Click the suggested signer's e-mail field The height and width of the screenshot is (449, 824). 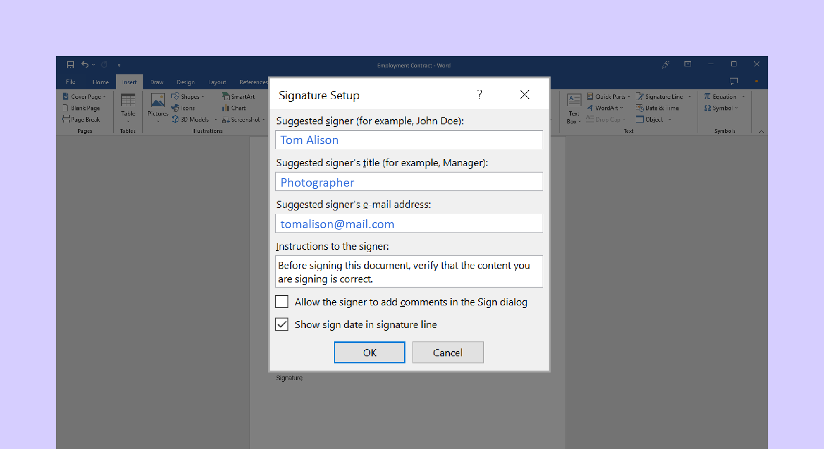point(409,224)
